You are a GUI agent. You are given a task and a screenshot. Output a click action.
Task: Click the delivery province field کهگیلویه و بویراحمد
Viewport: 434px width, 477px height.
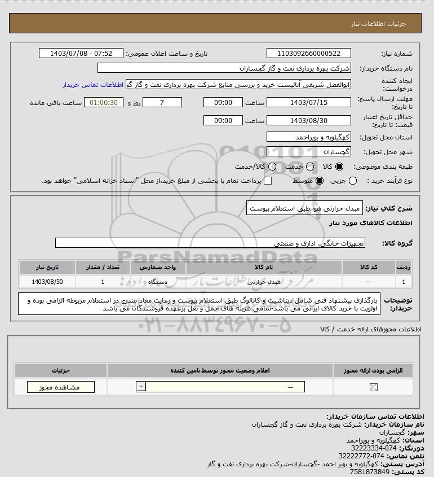tap(308, 137)
